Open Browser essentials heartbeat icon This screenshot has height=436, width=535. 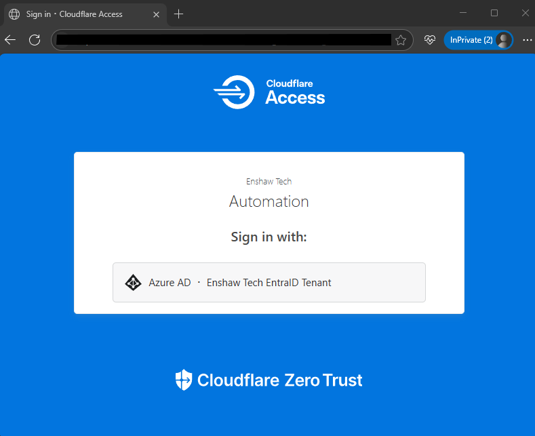429,40
